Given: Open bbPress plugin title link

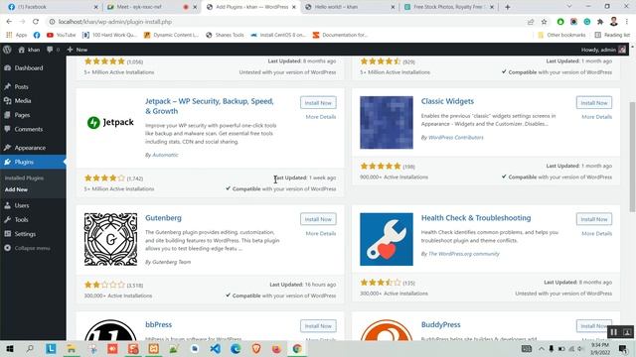Looking at the screenshot, I should tap(159, 324).
